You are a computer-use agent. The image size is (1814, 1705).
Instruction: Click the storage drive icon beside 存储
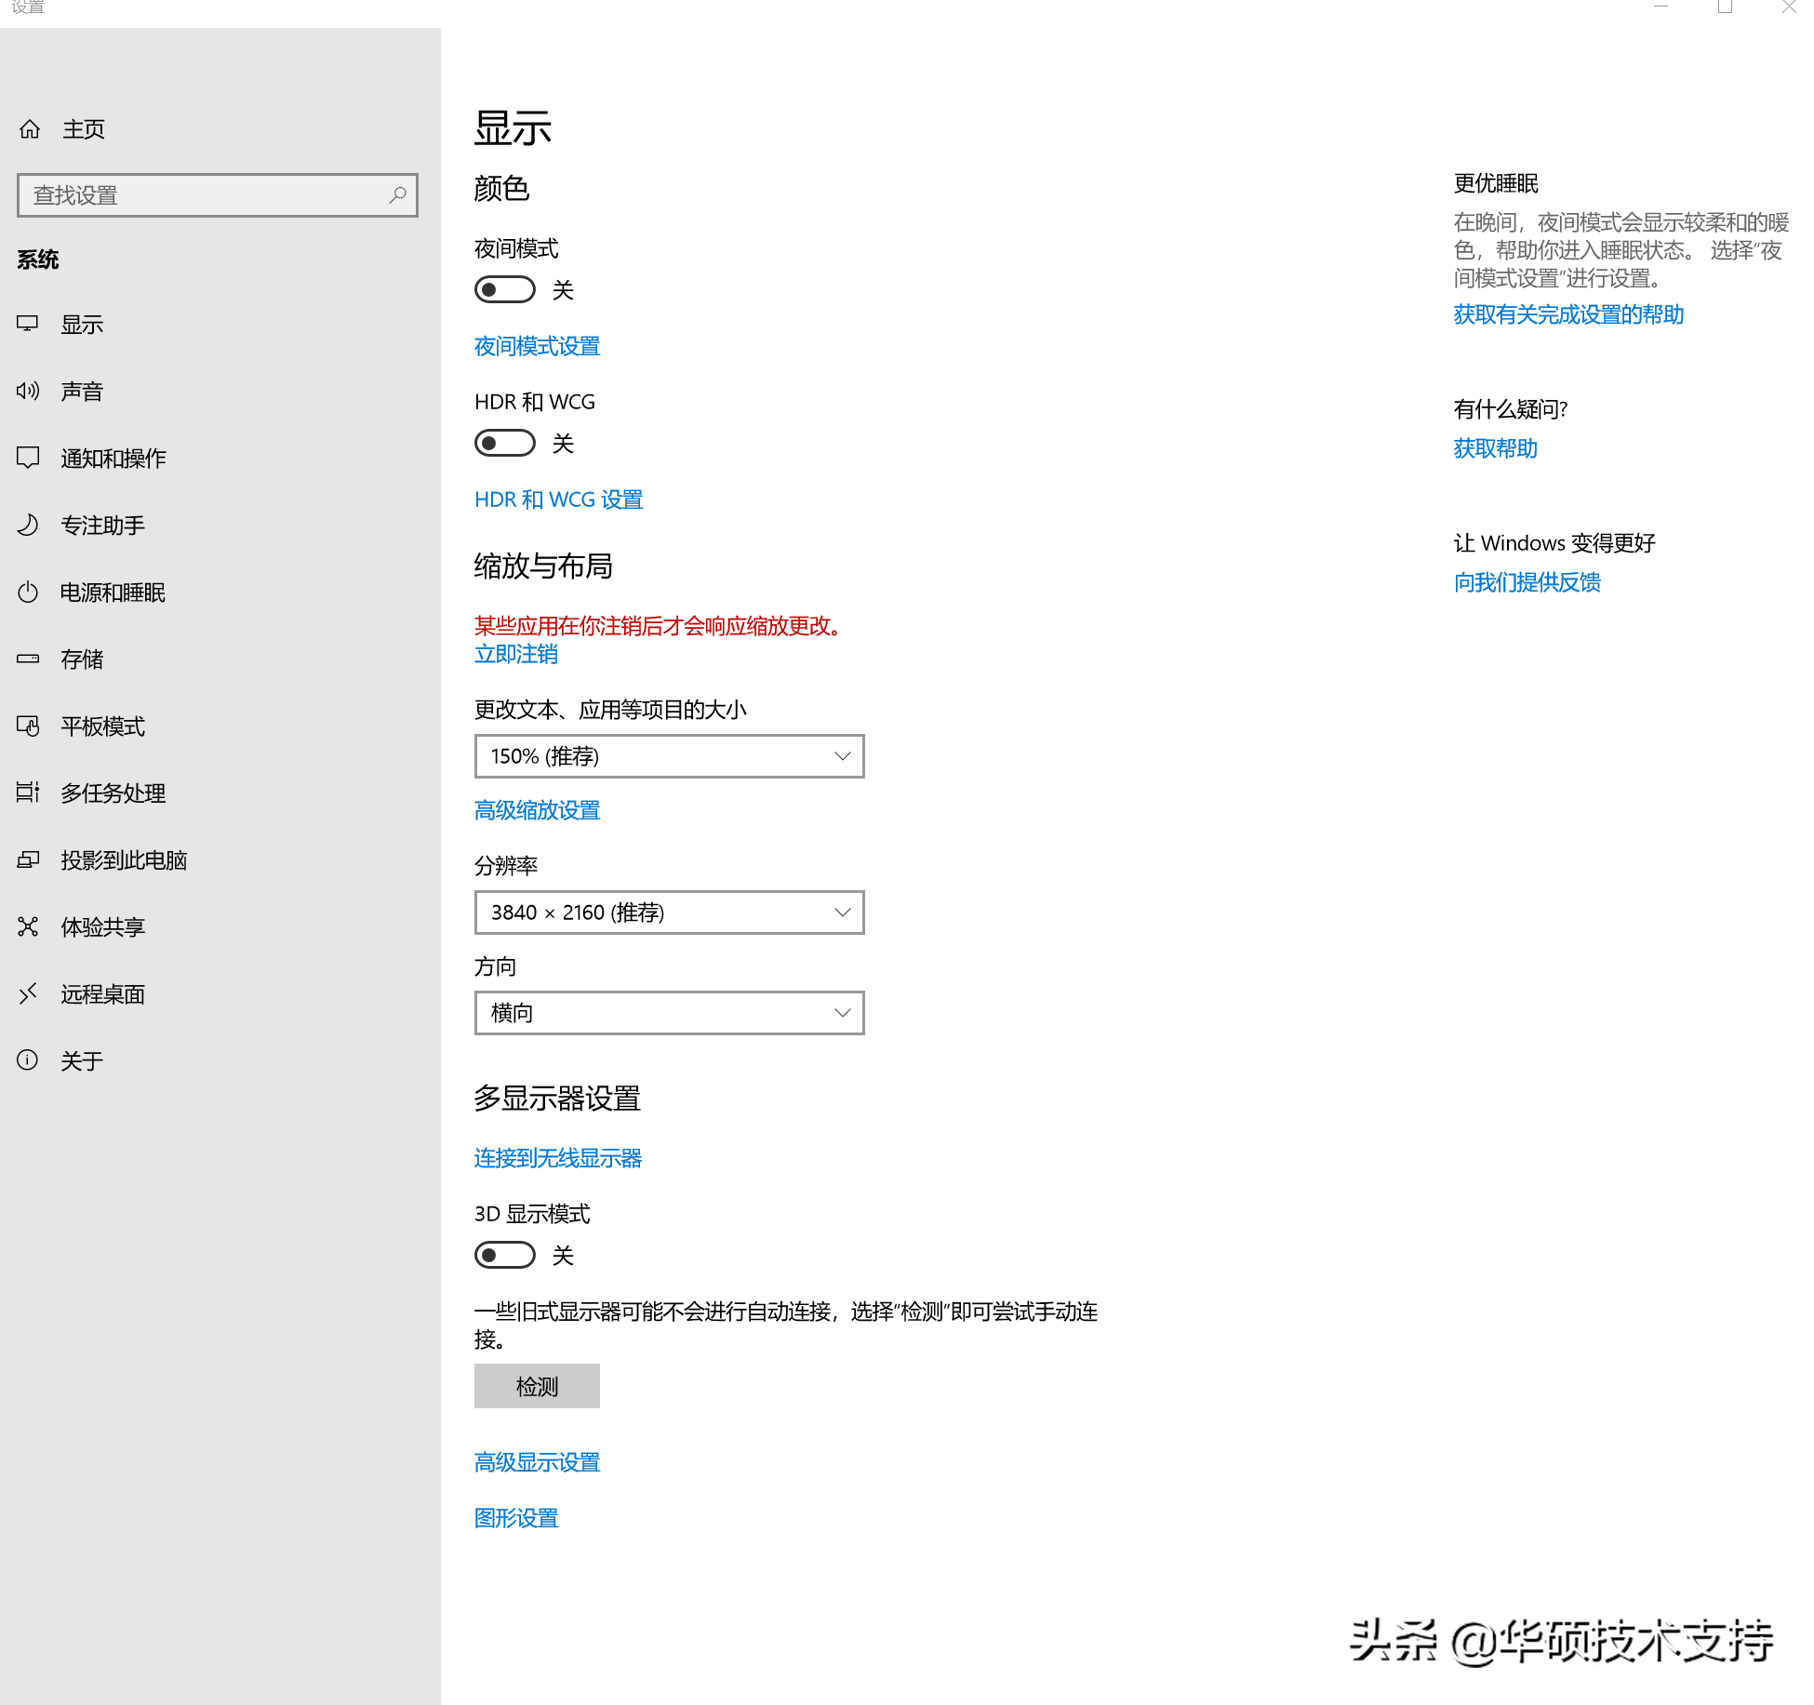tap(28, 659)
